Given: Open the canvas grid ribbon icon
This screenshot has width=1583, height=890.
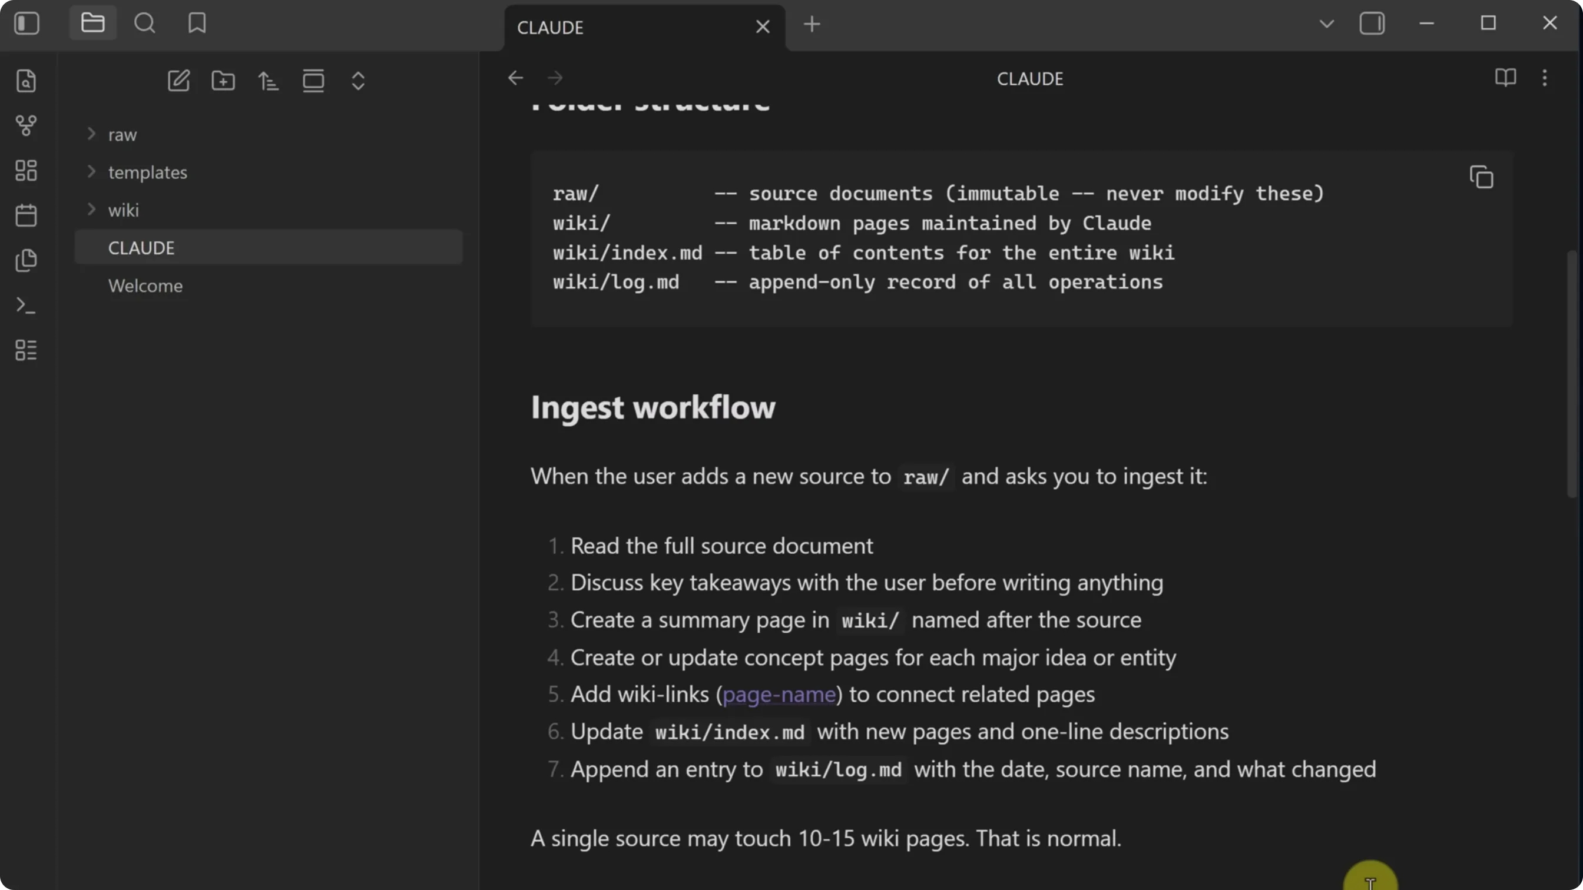Looking at the screenshot, I should point(26,170).
